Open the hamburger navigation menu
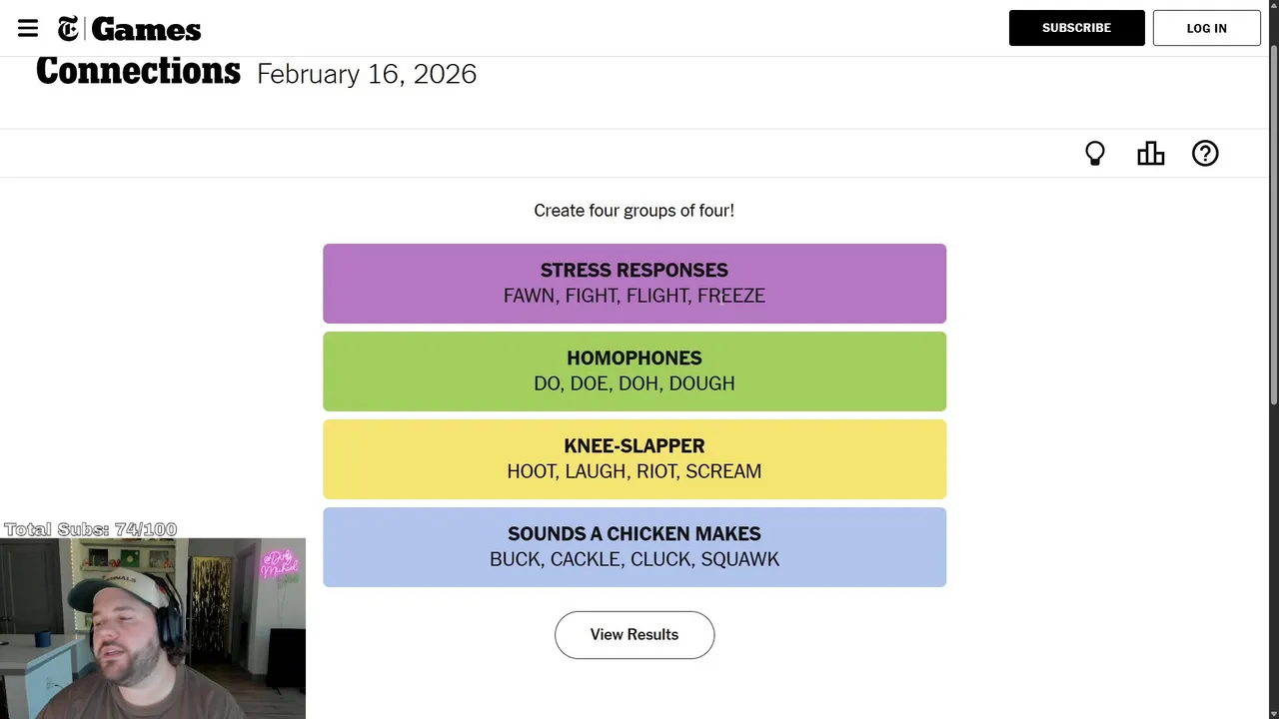Screen dimensions: 1279x719 tap(28, 28)
